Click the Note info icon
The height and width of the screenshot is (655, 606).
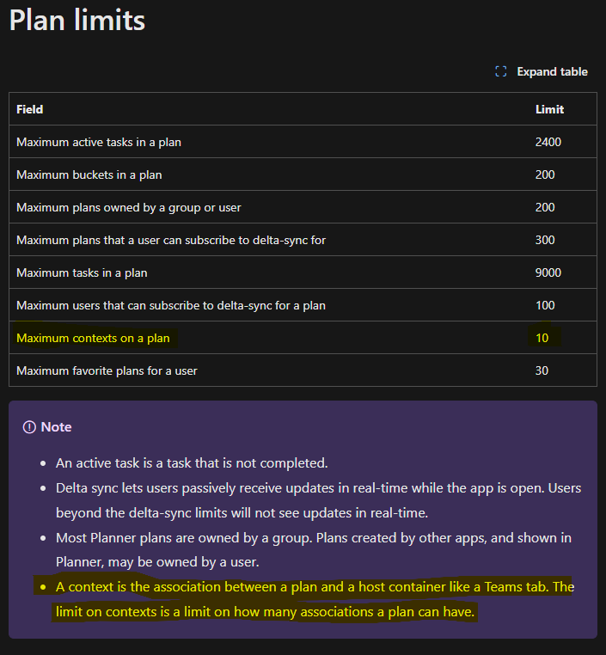pyautogui.click(x=29, y=427)
